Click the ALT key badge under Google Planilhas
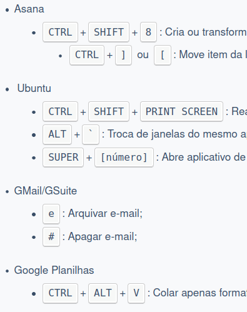The height and width of the screenshot is (312, 247). tap(103, 293)
